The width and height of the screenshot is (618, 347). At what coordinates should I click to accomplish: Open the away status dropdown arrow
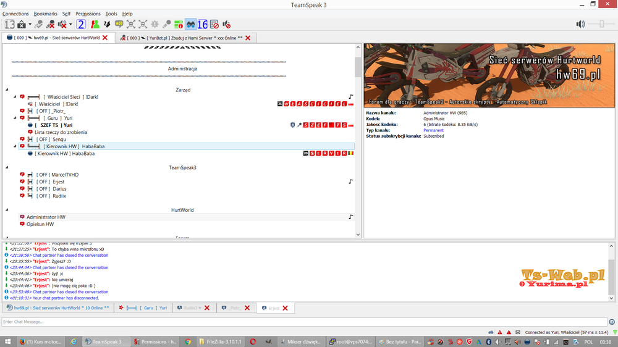30,25
